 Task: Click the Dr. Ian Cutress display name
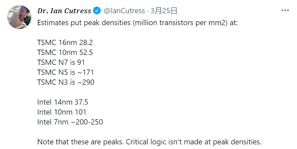click(64, 11)
